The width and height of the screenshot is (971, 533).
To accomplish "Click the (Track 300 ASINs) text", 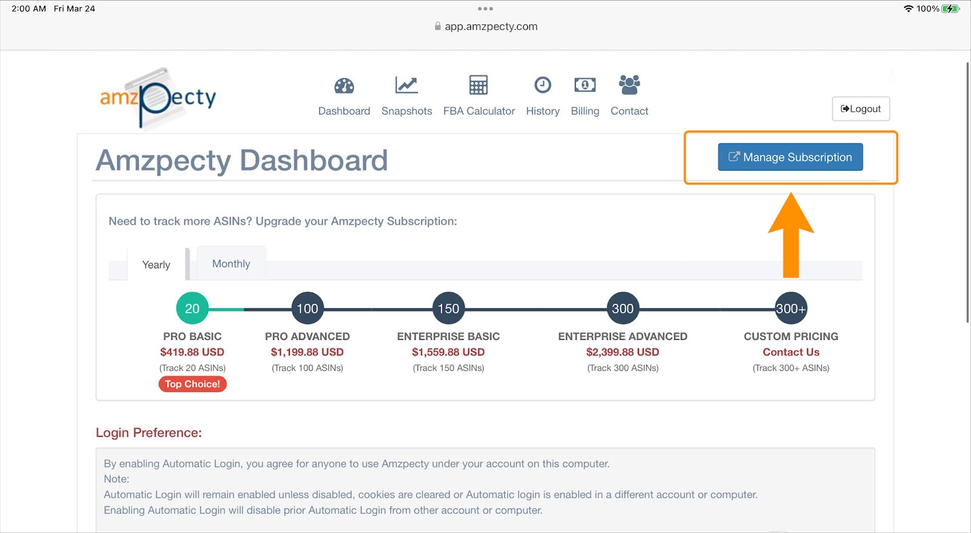I will [623, 368].
